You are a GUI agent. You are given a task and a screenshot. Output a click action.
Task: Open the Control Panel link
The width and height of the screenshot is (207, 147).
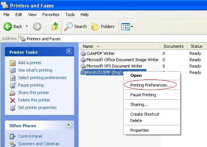30,136
